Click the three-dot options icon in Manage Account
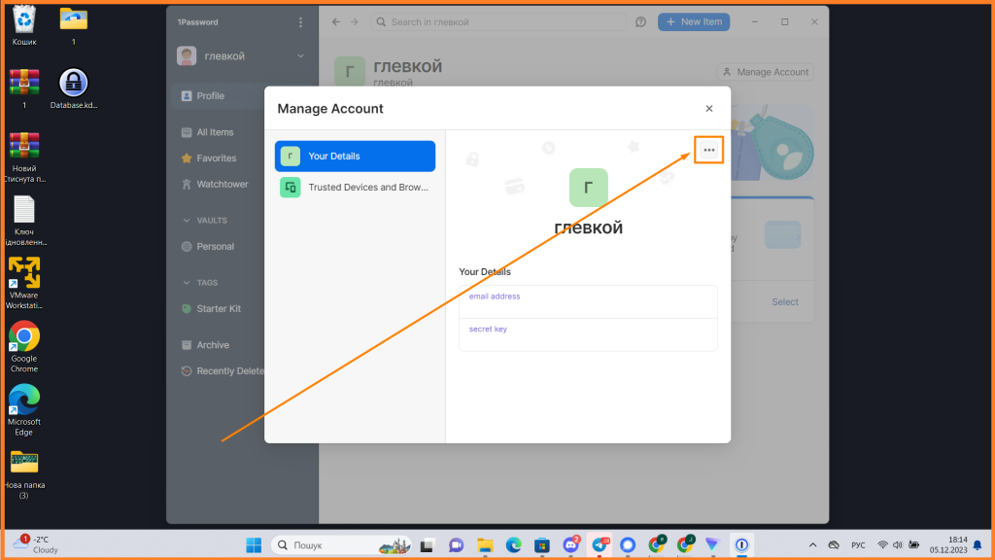The width and height of the screenshot is (995, 560). pyautogui.click(x=708, y=149)
